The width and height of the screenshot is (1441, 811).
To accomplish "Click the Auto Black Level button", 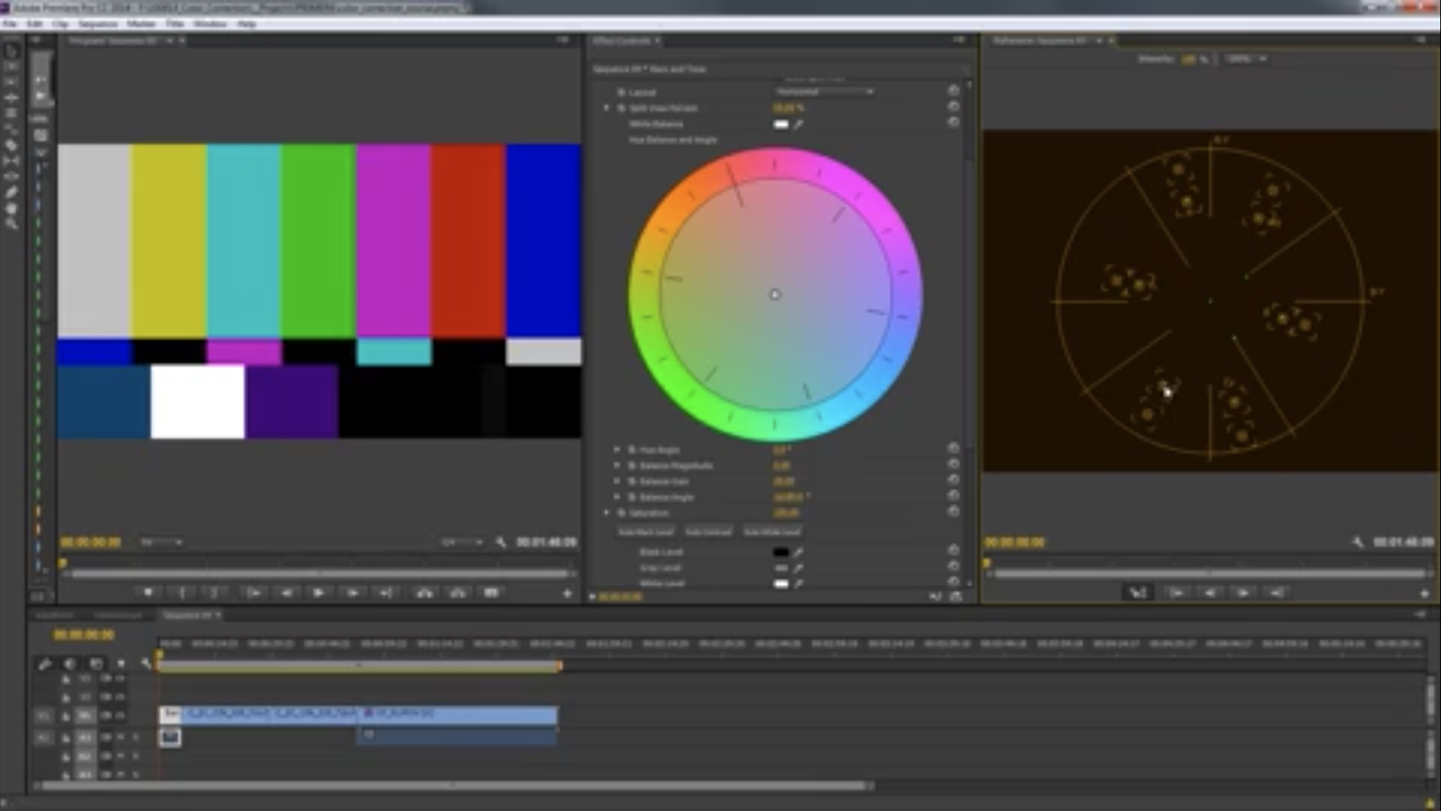I will point(646,531).
